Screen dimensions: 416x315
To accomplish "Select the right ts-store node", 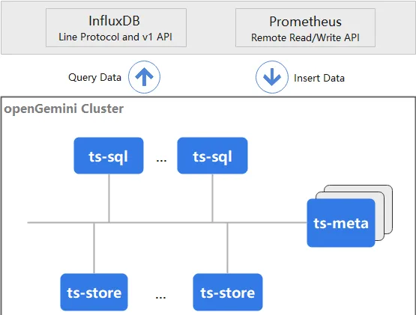I will [x=228, y=293].
